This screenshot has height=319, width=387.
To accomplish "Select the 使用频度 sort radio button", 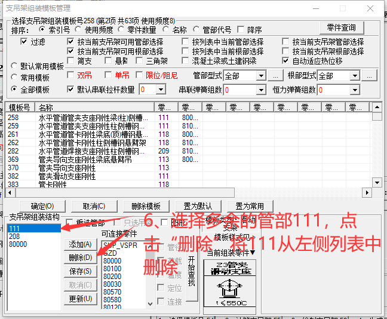I will pos(79,30).
